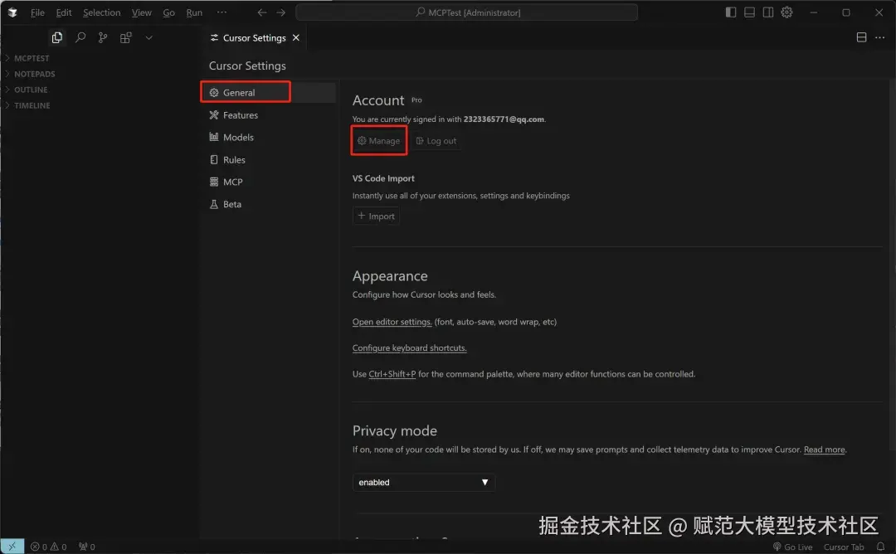Click Cursor Tab in the status bar
The width and height of the screenshot is (896, 554).
[x=844, y=547]
